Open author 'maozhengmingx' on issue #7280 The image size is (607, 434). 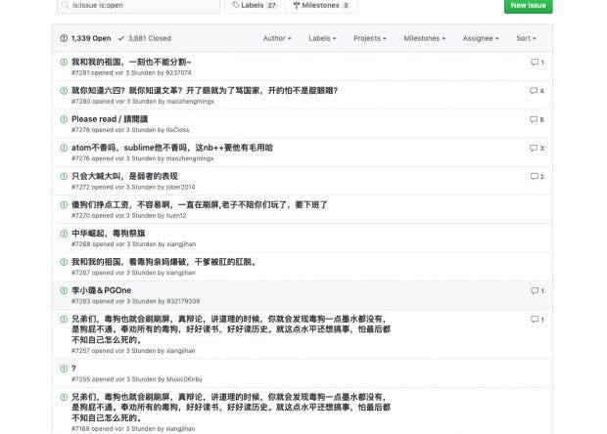click(x=190, y=102)
